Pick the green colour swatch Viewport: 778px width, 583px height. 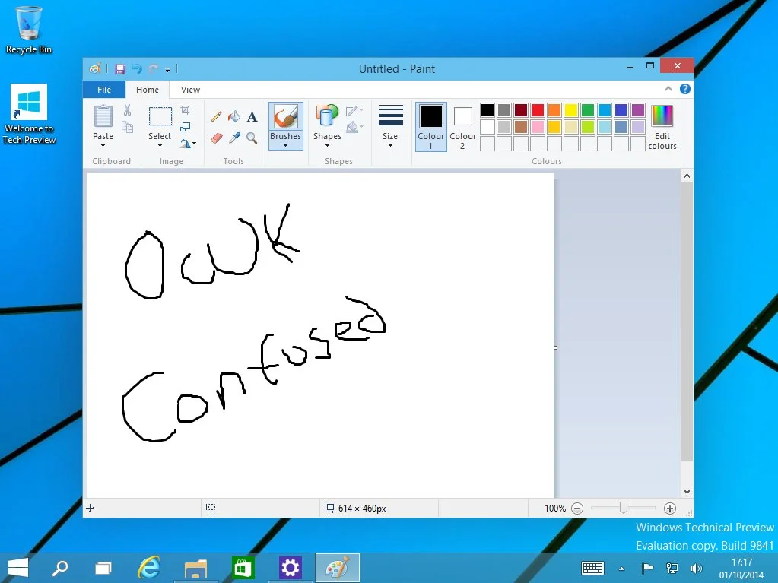tap(587, 110)
